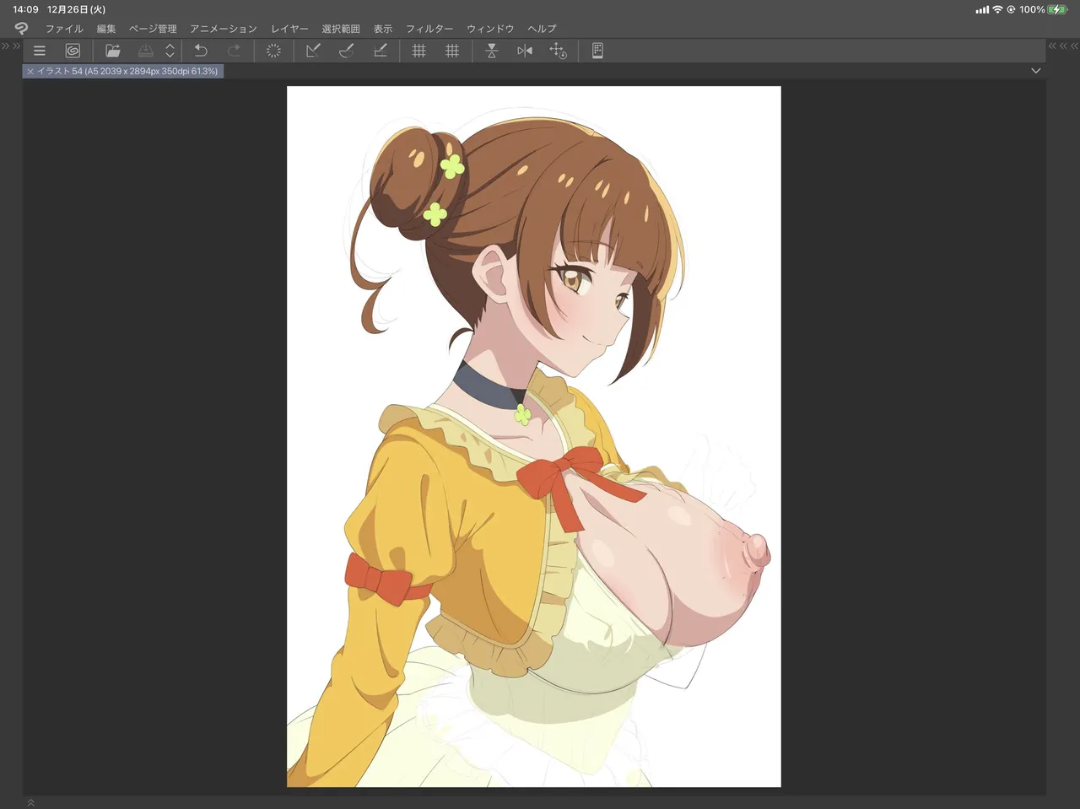The image size is (1080, 809).
Task: Click the dotted circle clear icon
Action: click(x=273, y=51)
